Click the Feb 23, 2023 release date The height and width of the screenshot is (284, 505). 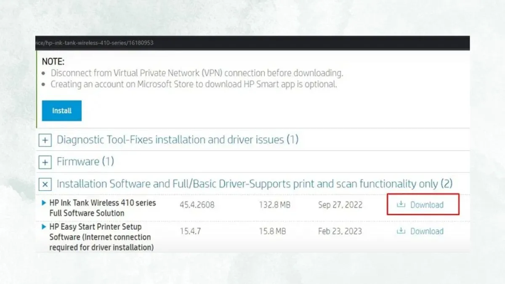pyautogui.click(x=340, y=231)
